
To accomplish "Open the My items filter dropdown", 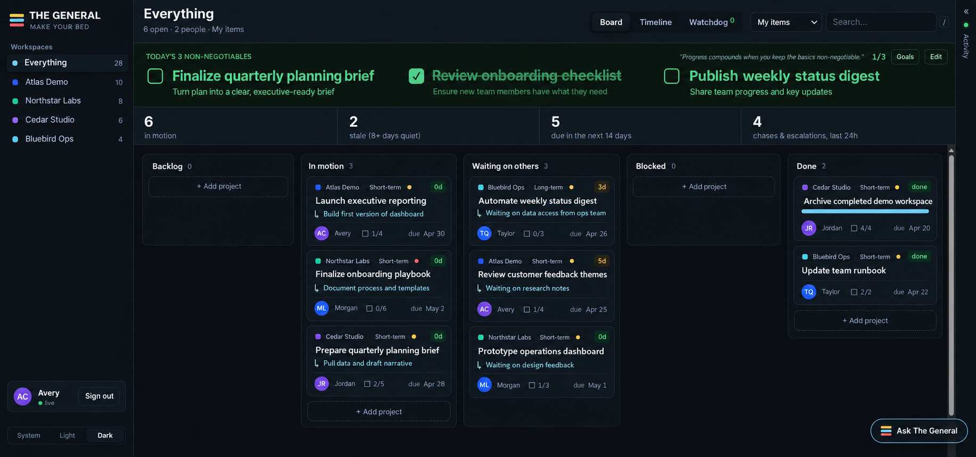I will 786,22.
